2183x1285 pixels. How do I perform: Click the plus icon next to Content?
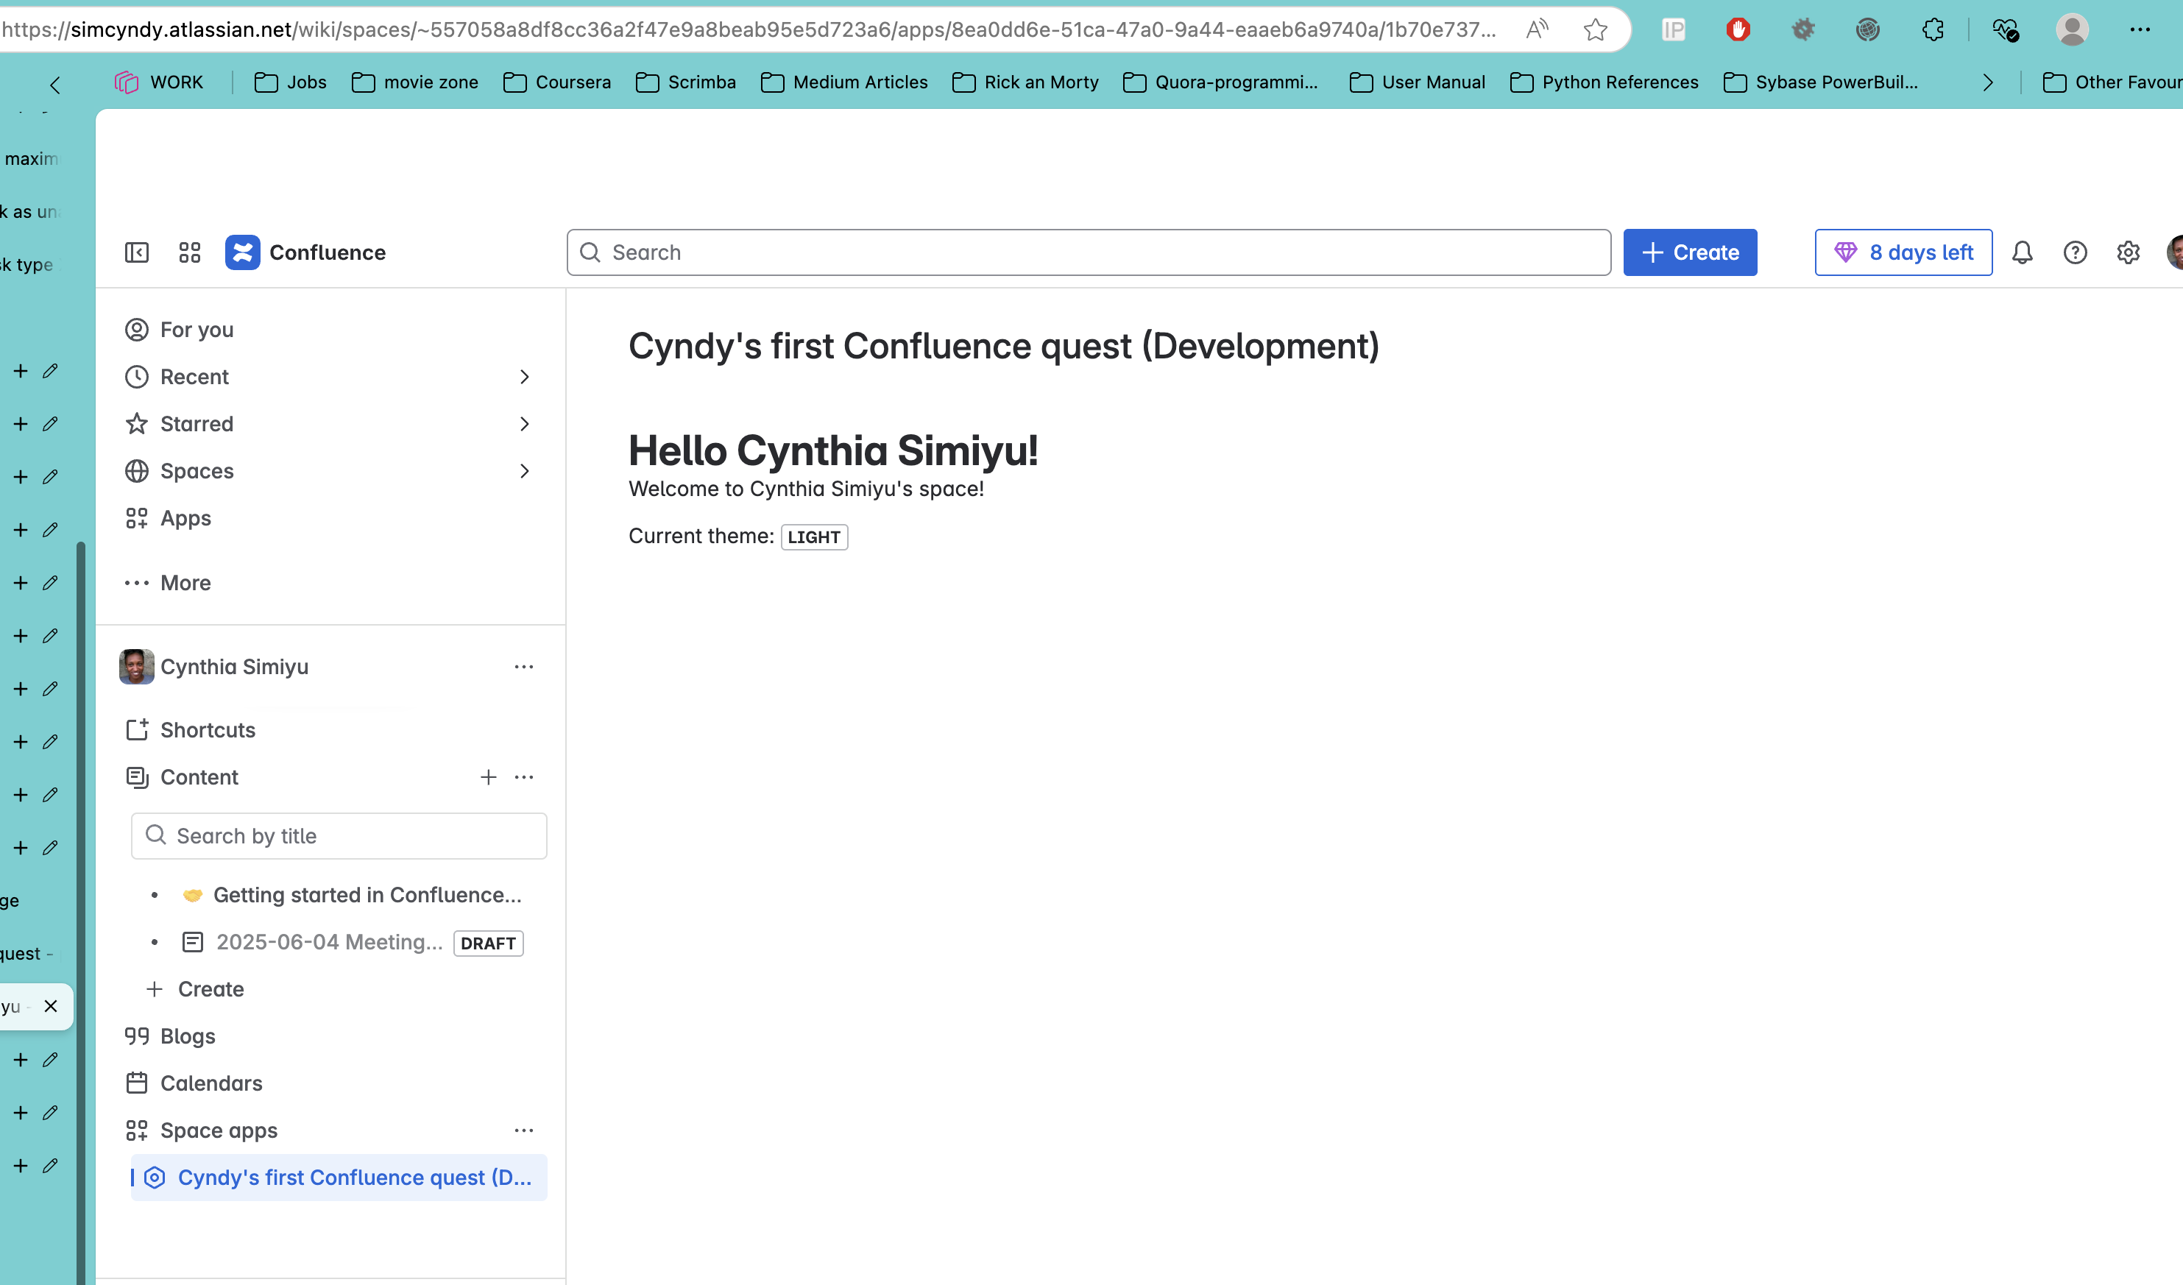[x=489, y=777]
